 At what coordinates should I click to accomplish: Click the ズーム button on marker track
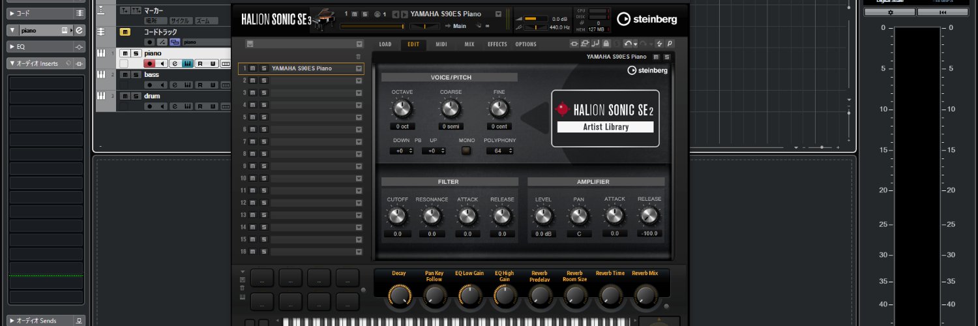206,21
